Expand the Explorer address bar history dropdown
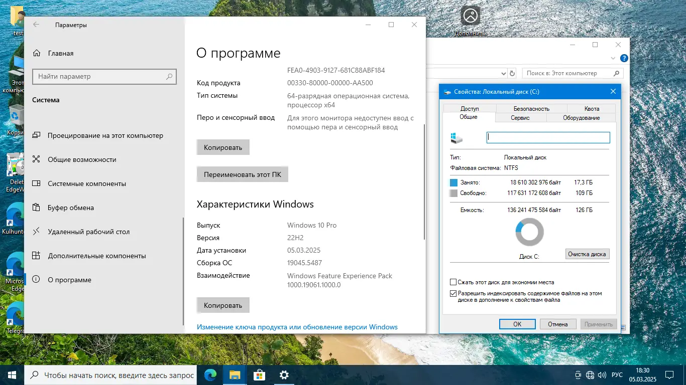Screen dimensions: 686x385 pos(504,73)
